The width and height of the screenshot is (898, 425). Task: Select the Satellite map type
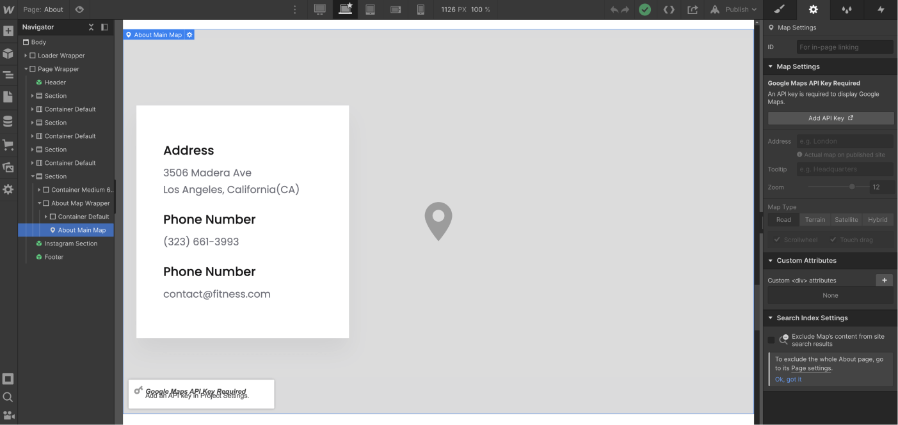846,219
